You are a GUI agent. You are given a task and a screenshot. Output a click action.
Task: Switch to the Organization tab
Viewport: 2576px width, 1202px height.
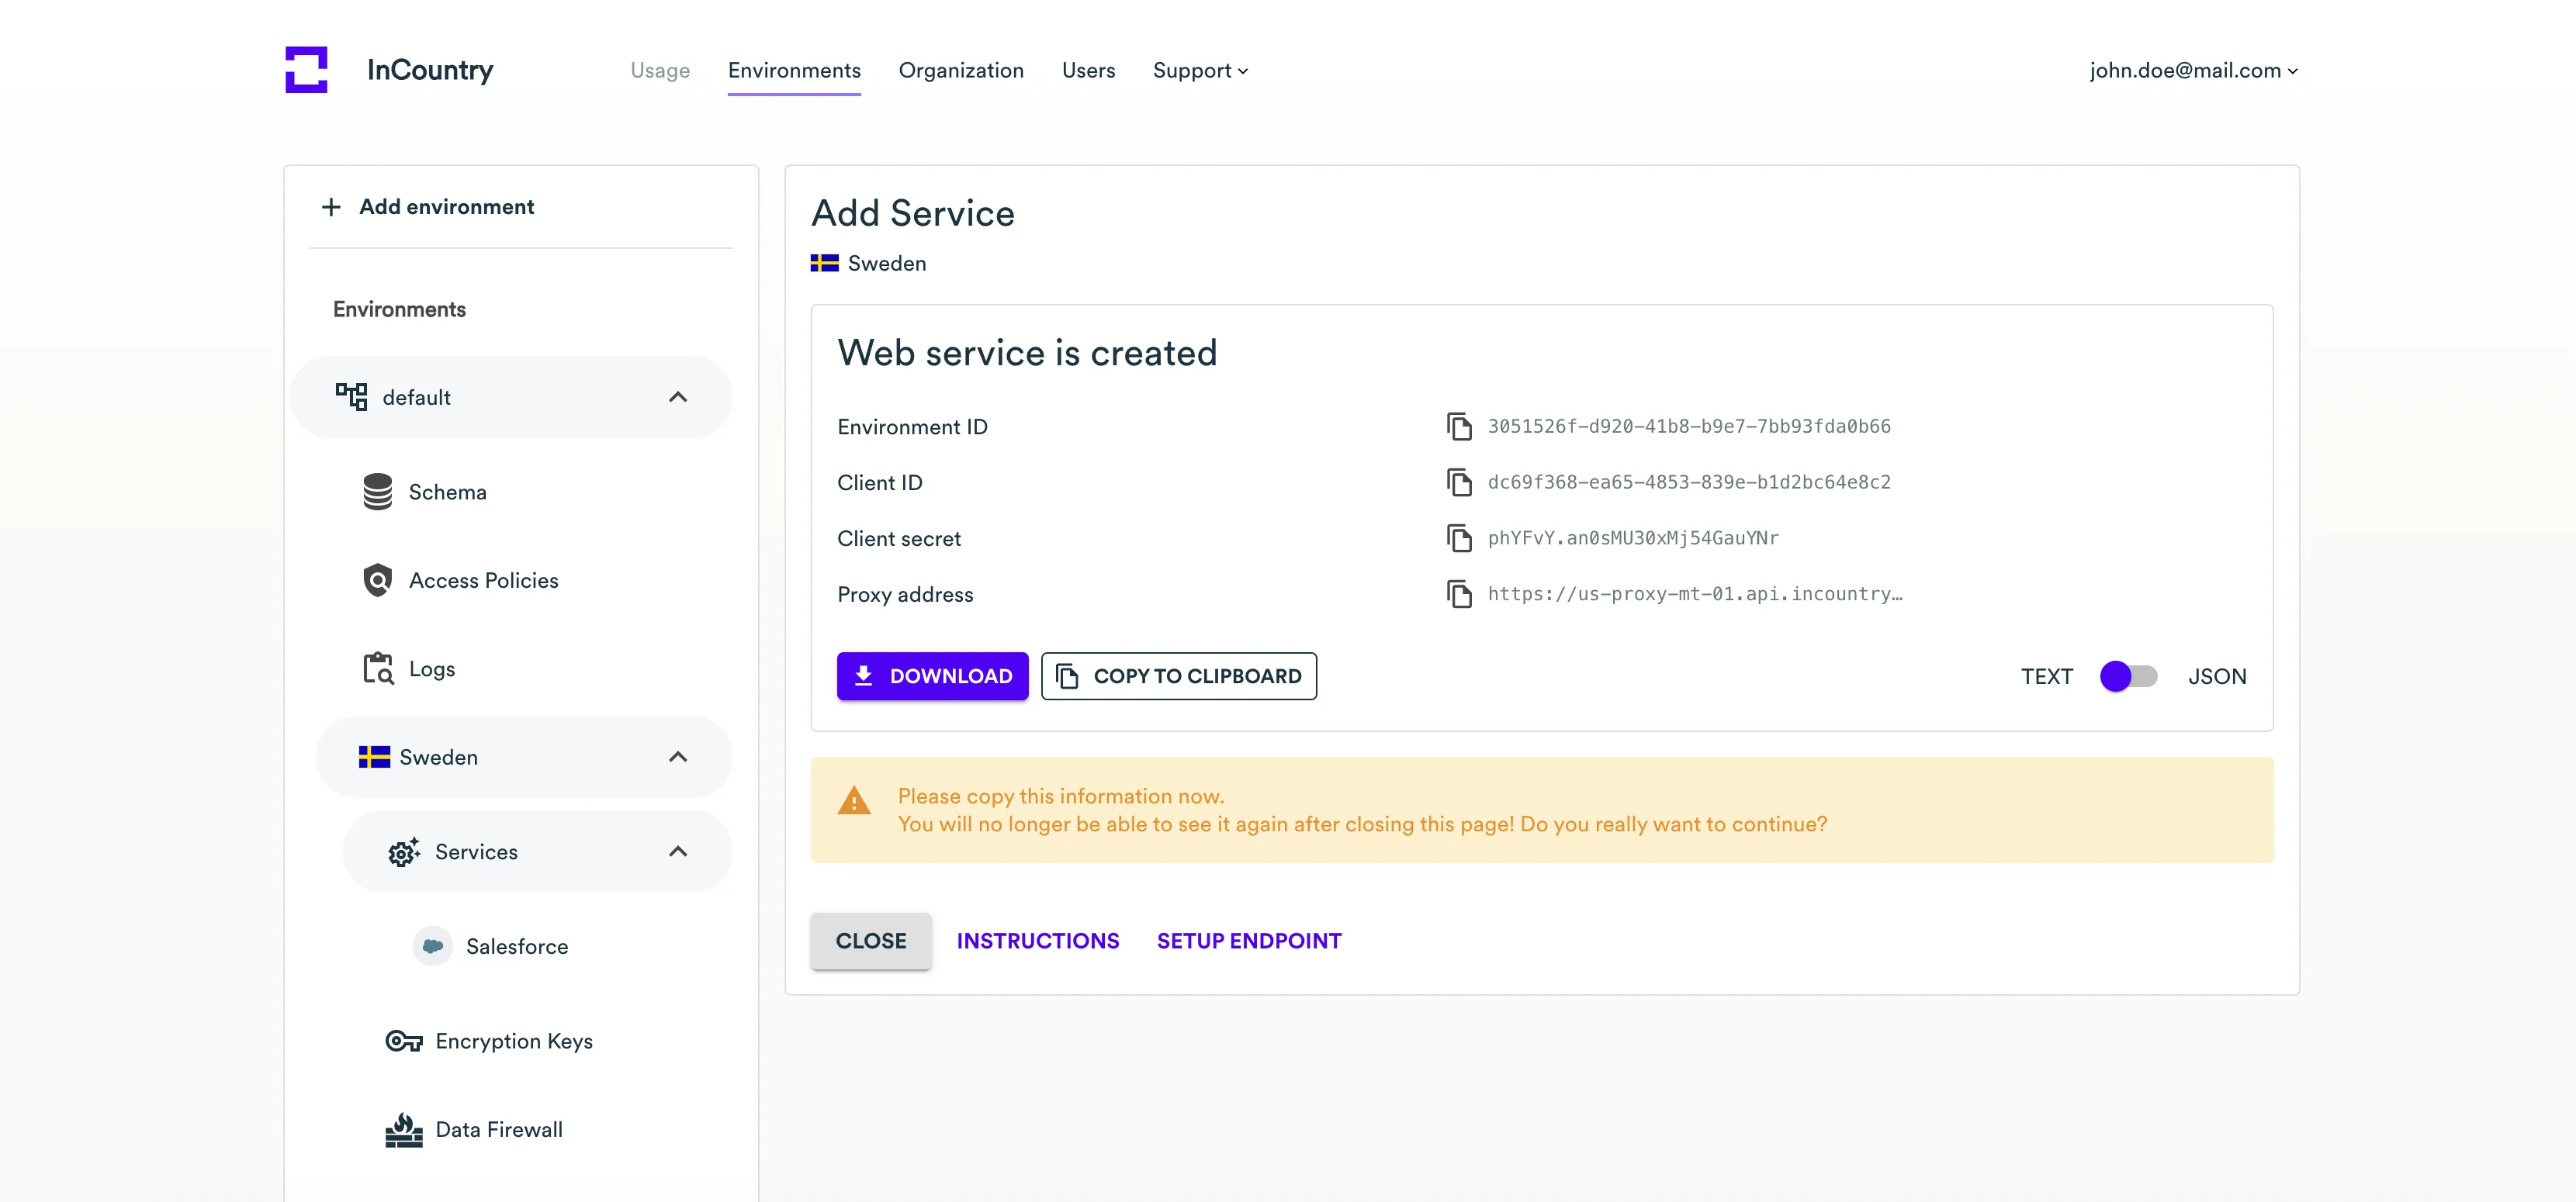tap(960, 71)
